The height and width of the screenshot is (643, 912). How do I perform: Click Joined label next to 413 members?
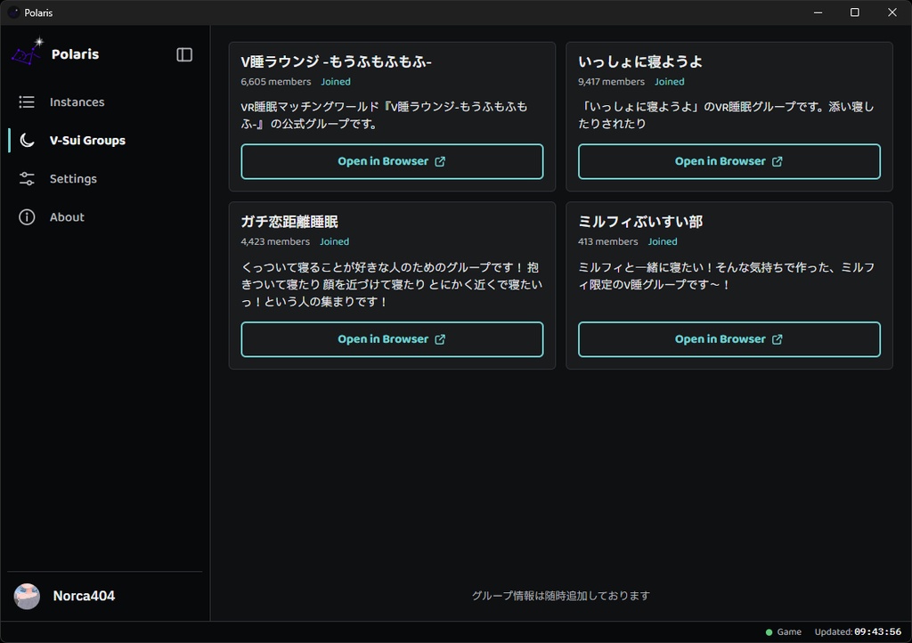[663, 242]
